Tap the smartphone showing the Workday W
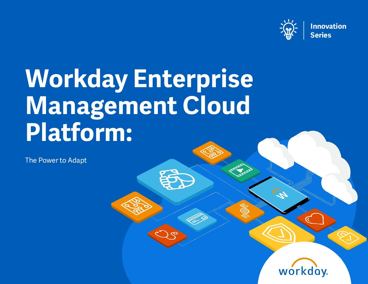 click(279, 194)
